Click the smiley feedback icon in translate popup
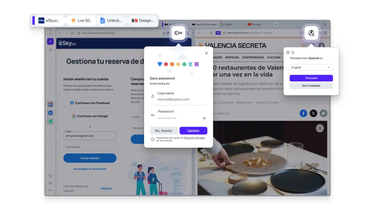Viewport: 375px width, 211px height. (293, 52)
